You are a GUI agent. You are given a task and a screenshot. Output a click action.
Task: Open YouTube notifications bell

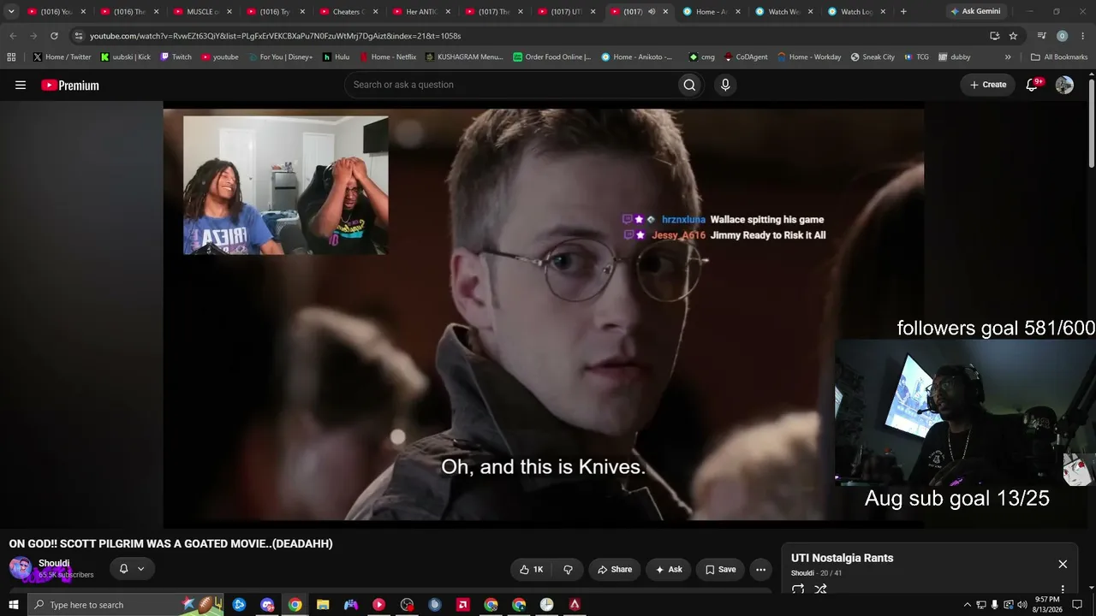pos(1033,85)
